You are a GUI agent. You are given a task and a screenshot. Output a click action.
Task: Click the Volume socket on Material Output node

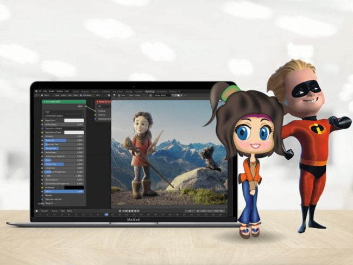click(96, 114)
